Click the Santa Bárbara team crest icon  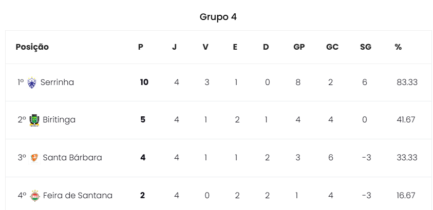pyautogui.click(x=34, y=158)
